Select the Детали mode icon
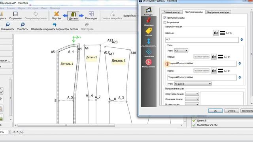The image size is (253, 142). click(x=73, y=16)
